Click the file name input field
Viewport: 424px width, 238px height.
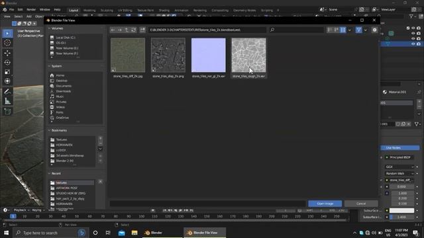[207, 204]
